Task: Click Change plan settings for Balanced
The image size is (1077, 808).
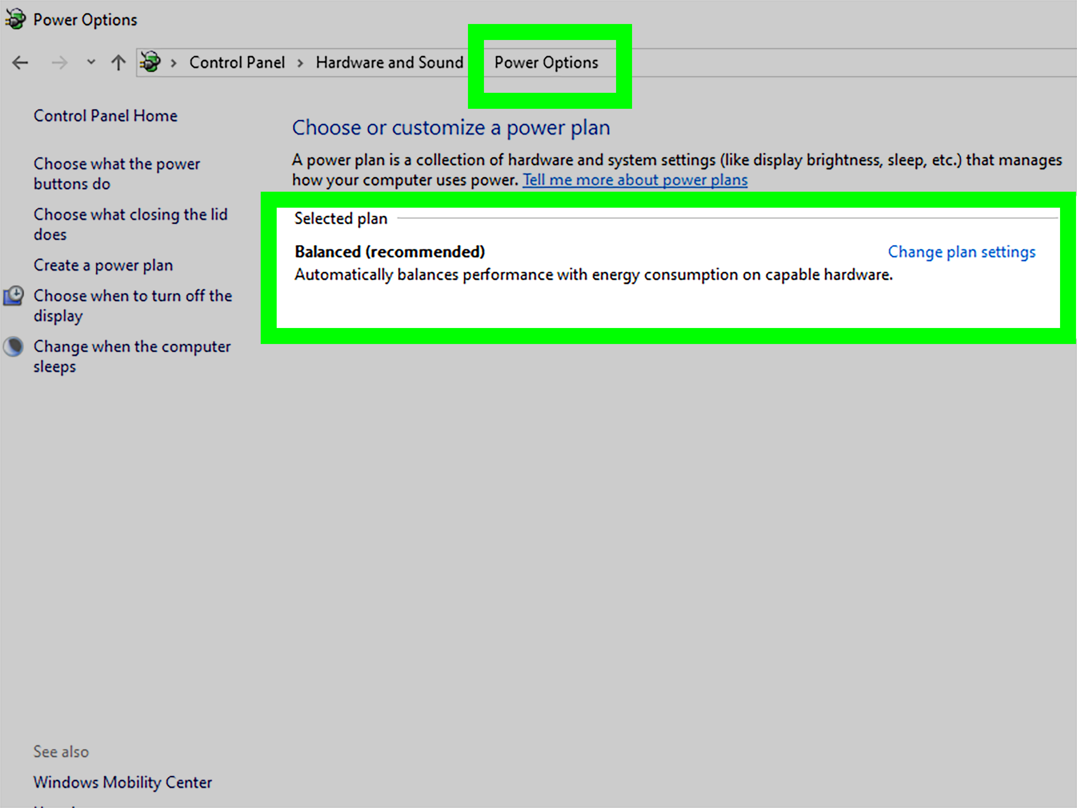Action: [962, 252]
